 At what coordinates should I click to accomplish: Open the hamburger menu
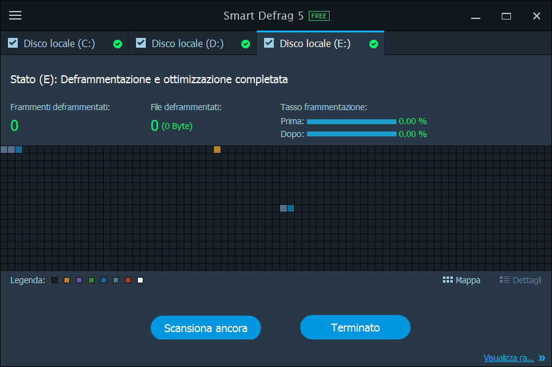pos(15,16)
